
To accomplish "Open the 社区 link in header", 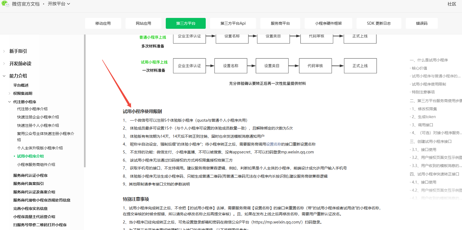I will 452,4.
